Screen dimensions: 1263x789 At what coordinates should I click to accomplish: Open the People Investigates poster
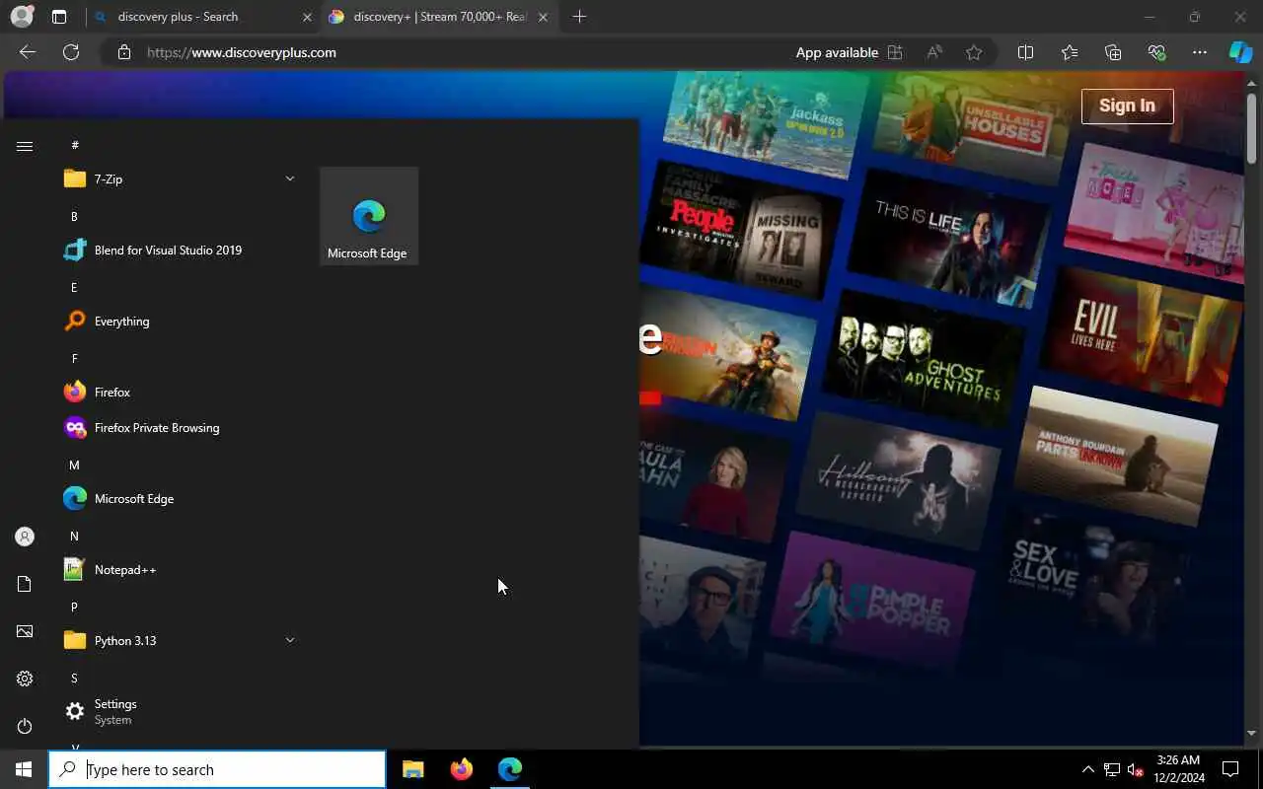pos(742,229)
